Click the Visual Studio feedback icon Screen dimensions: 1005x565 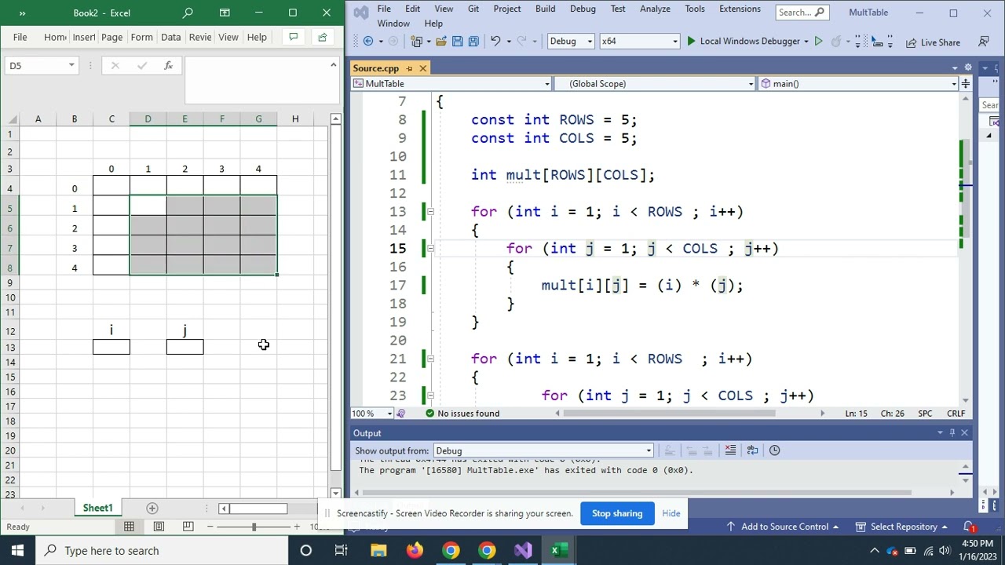point(984,42)
